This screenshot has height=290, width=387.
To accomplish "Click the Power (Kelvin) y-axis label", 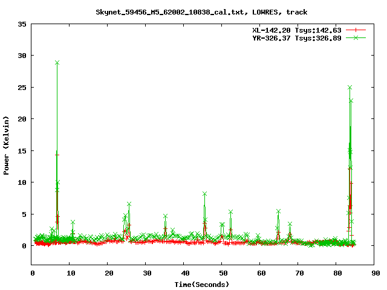I will (6, 146).
